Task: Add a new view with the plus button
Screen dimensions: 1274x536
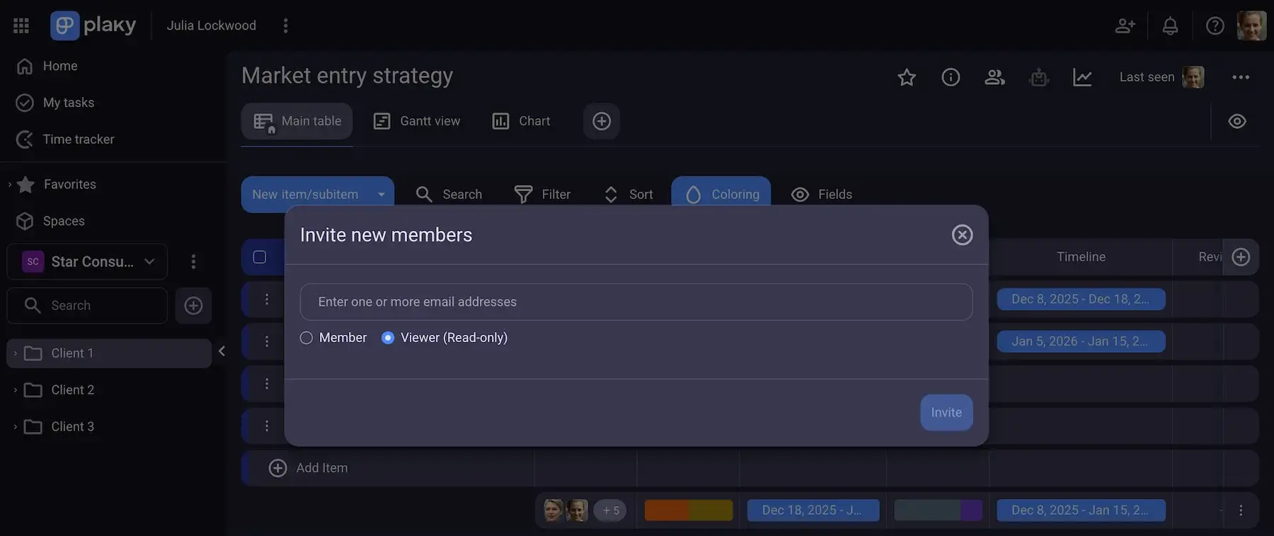Action: pos(602,121)
